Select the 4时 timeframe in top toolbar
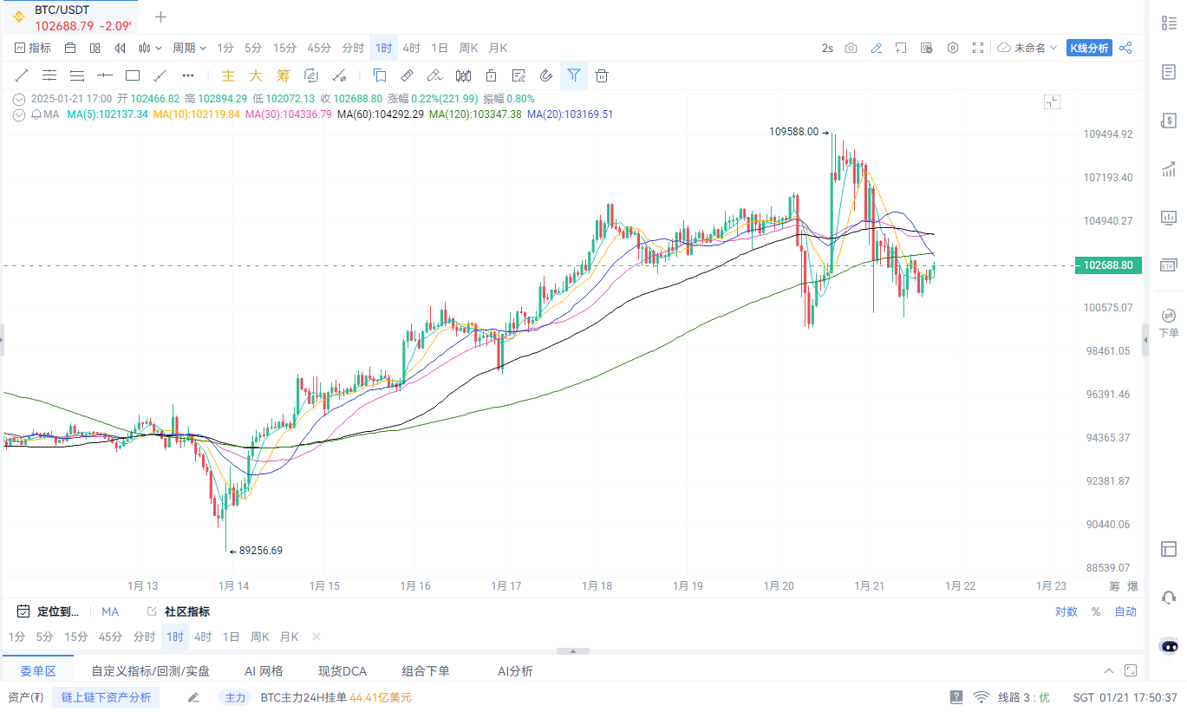 pyautogui.click(x=411, y=48)
